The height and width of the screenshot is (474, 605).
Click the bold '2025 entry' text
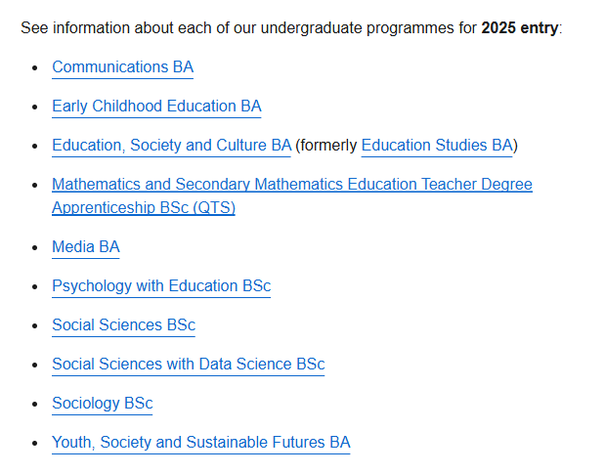coord(520,27)
